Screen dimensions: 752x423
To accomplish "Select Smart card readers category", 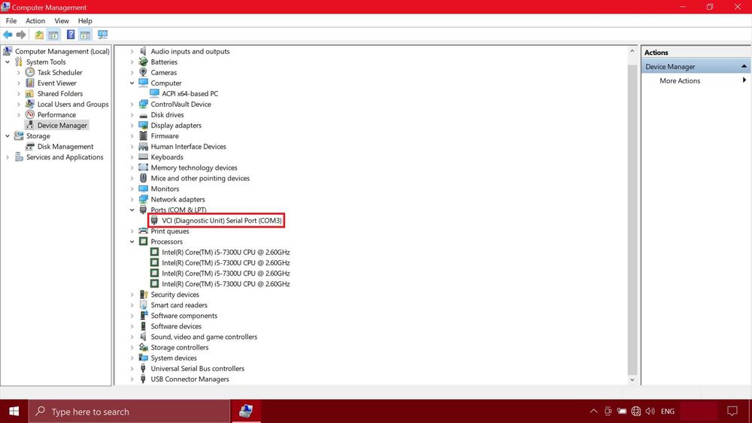I will point(179,305).
